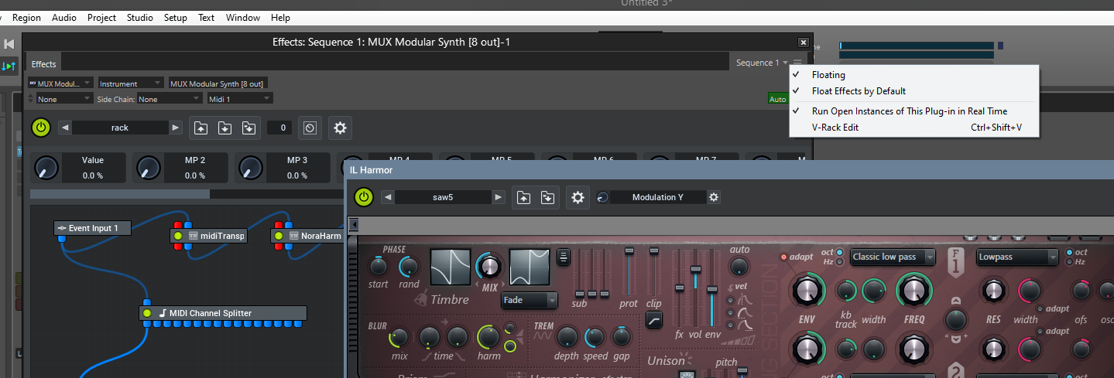
Task: Toggle the midiTransp module enable light
Action: (x=178, y=236)
